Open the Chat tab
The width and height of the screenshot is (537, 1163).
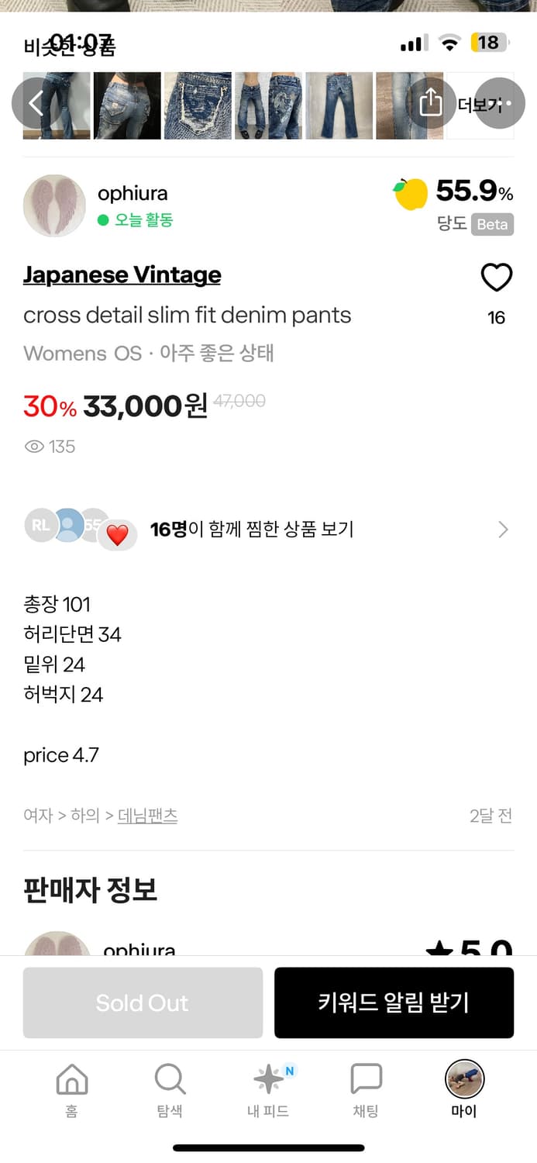[x=366, y=1089]
